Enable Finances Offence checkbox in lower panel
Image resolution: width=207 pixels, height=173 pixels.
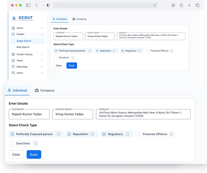(139, 134)
